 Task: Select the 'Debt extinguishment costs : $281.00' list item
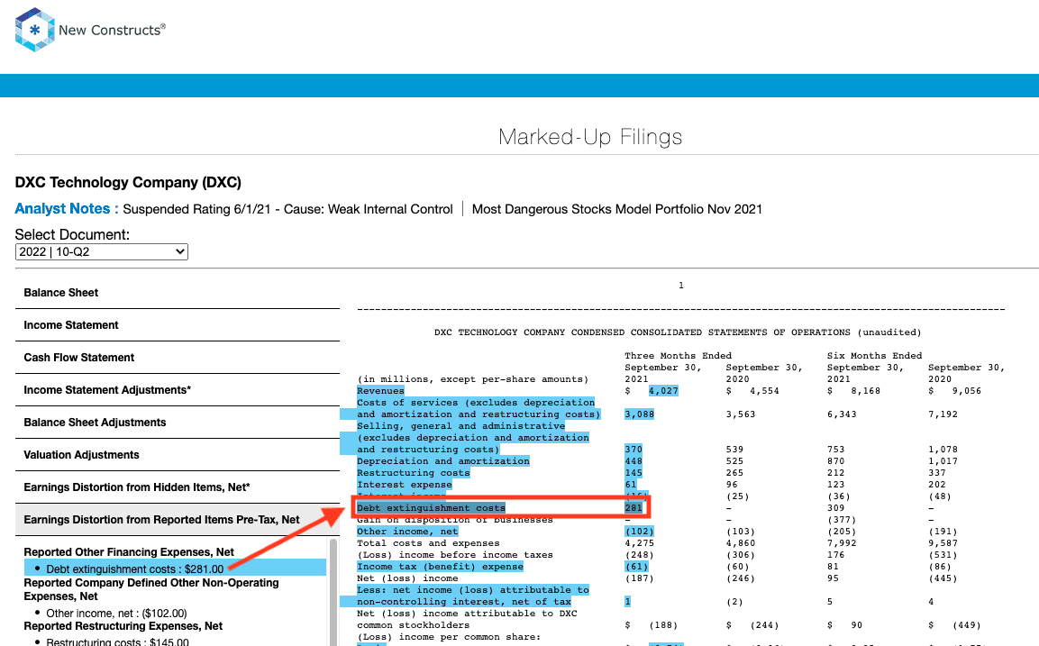175,569
